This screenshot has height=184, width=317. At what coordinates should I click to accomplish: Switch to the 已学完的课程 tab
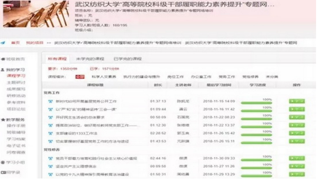pos(127,59)
